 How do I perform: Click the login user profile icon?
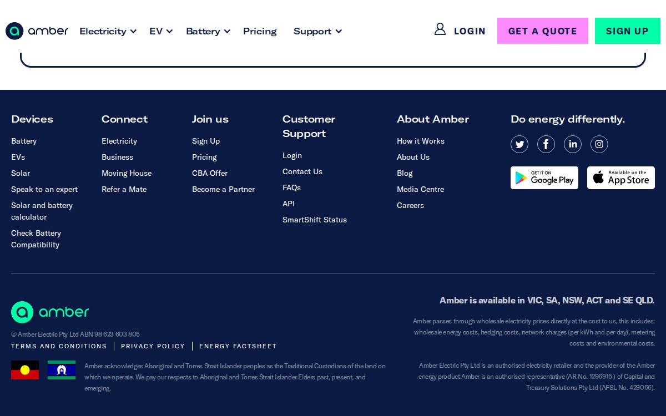point(440,29)
